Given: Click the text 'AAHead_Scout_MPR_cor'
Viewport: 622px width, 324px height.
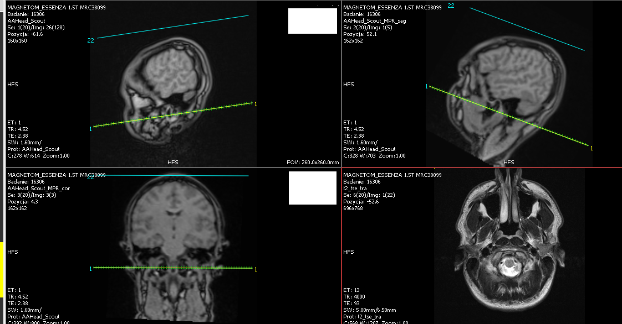Looking at the screenshot, I should click(x=38, y=189).
